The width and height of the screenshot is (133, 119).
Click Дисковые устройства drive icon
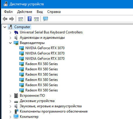coord(16,102)
